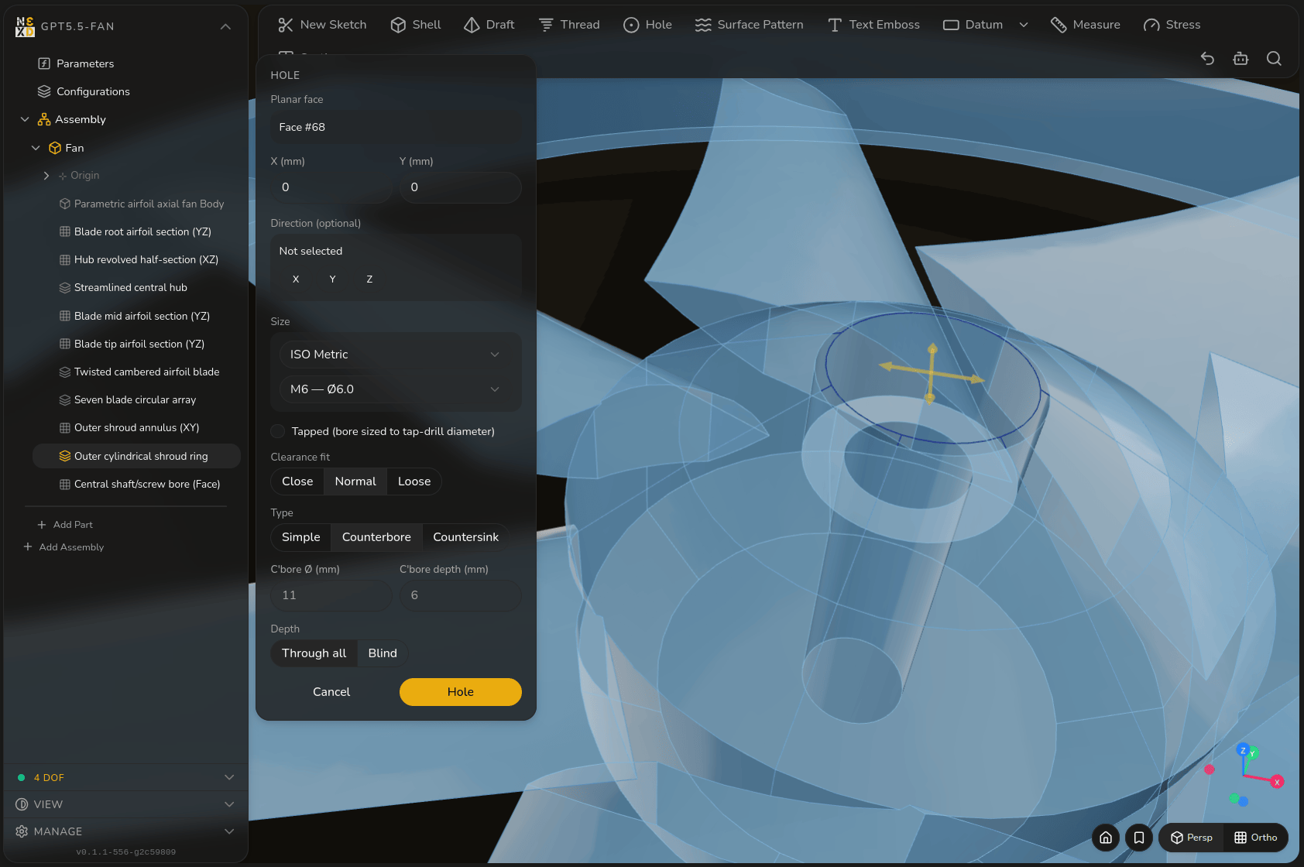Switch to Ortho camera mode

tap(1256, 838)
